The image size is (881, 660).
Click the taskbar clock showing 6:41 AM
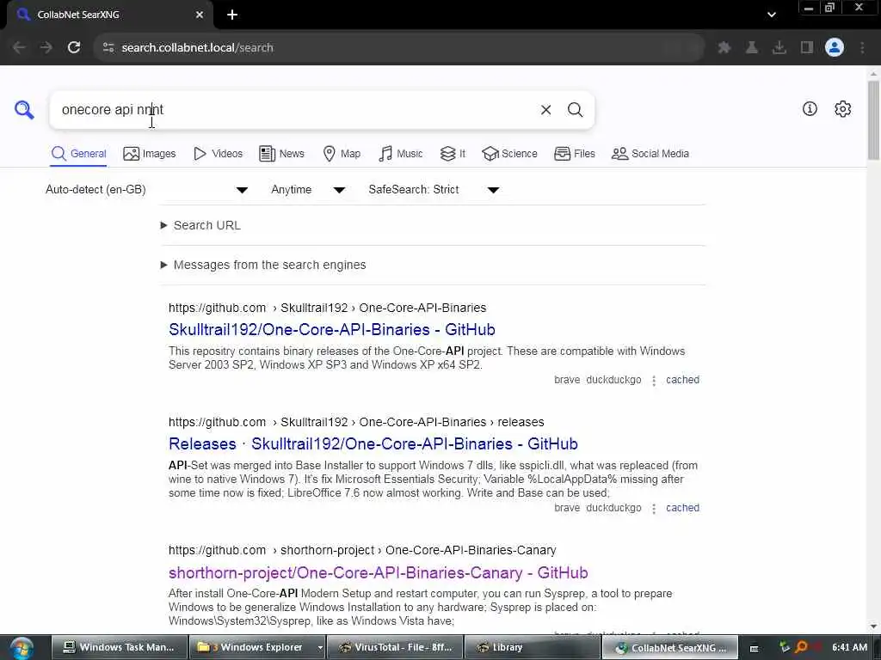tap(849, 647)
